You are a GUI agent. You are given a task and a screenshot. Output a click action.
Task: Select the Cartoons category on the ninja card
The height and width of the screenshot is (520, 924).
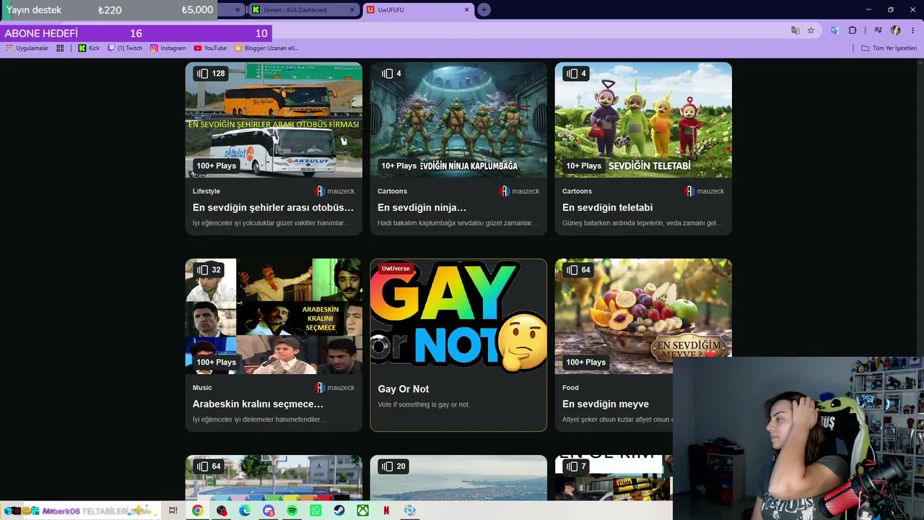pyautogui.click(x=392, y=191)
